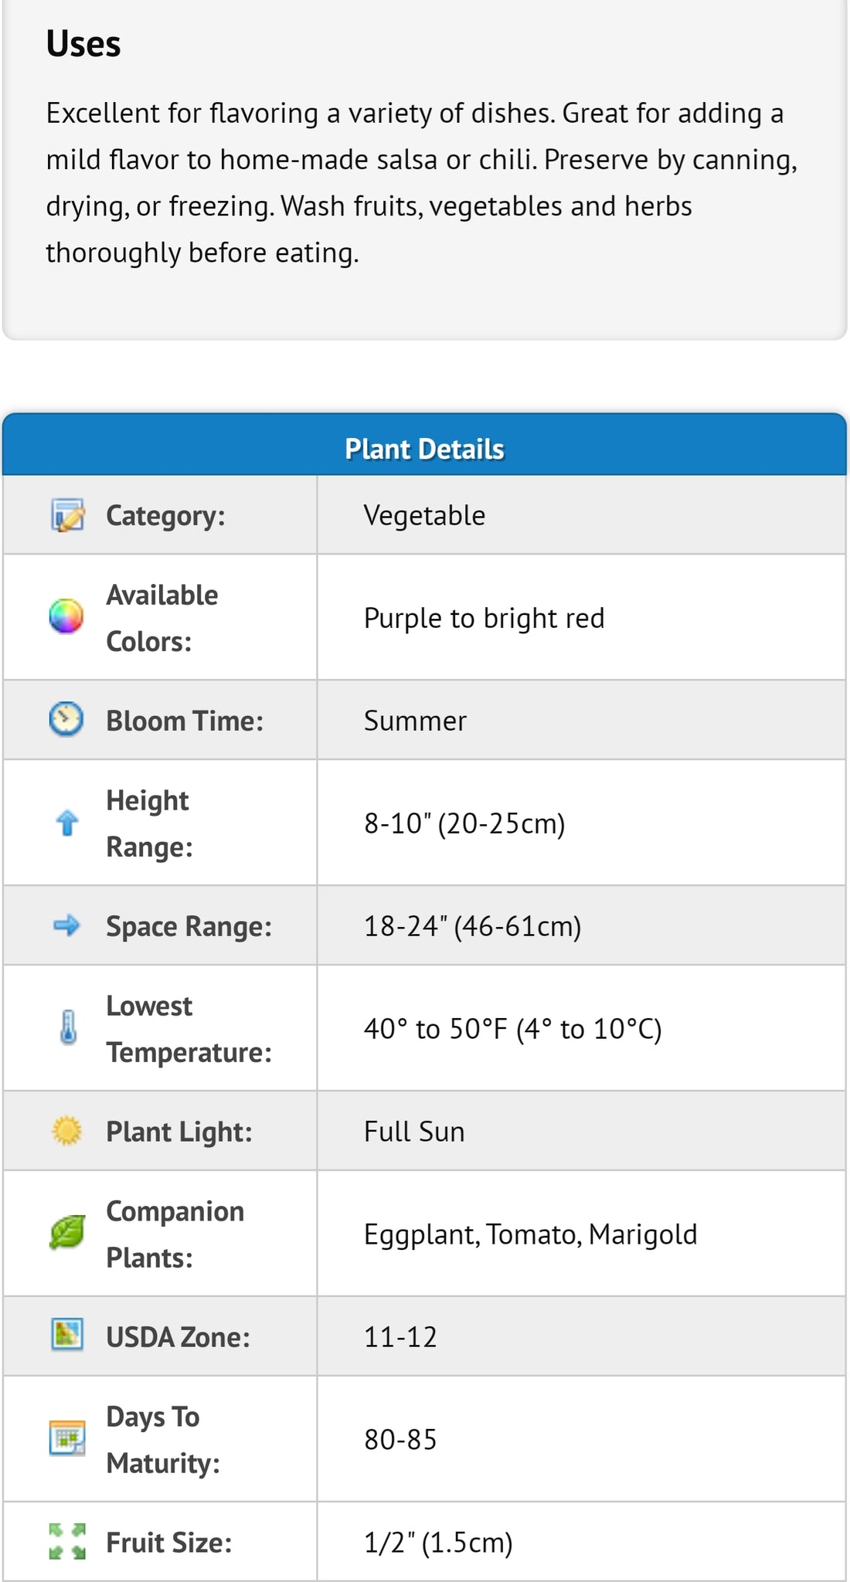Click the Full Sun value
850x1582 pixels.
point(414,1132)
